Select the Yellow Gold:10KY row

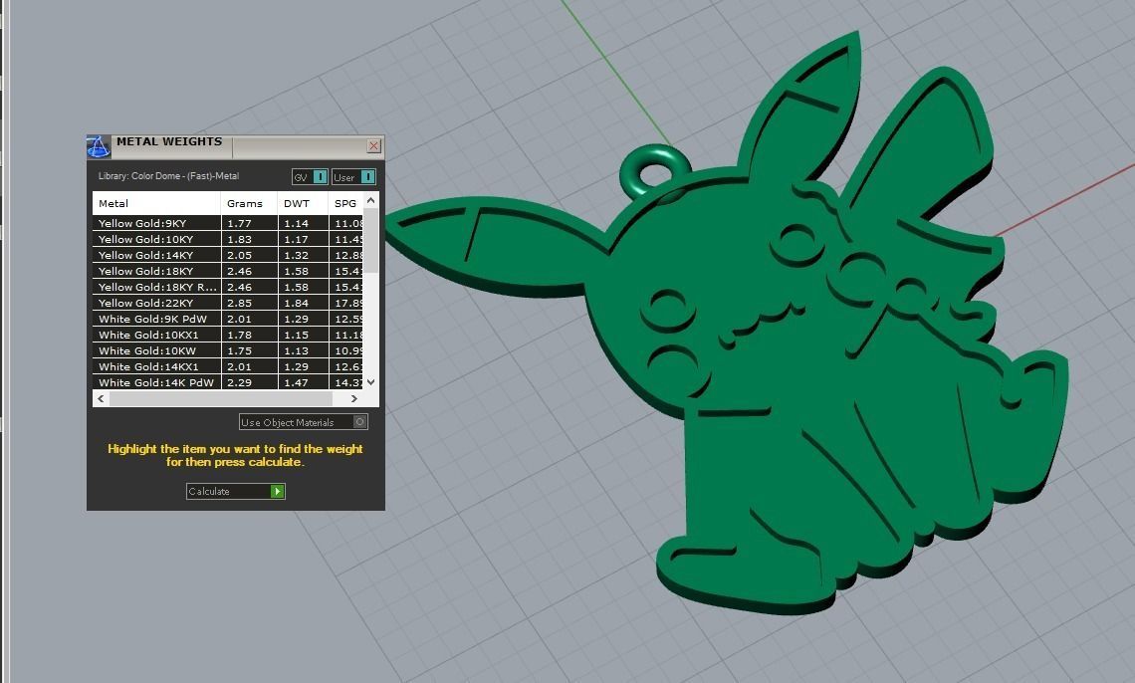click(227, 240)
